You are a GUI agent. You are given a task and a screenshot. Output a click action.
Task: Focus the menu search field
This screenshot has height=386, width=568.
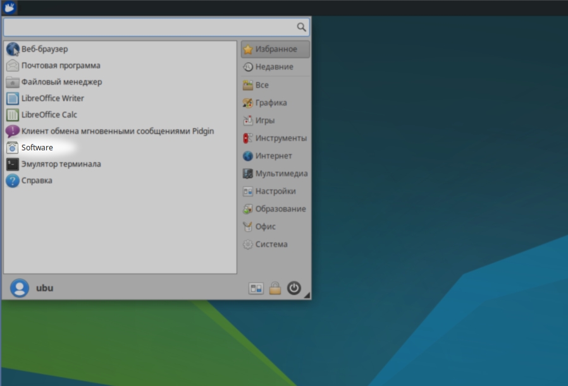156,27
